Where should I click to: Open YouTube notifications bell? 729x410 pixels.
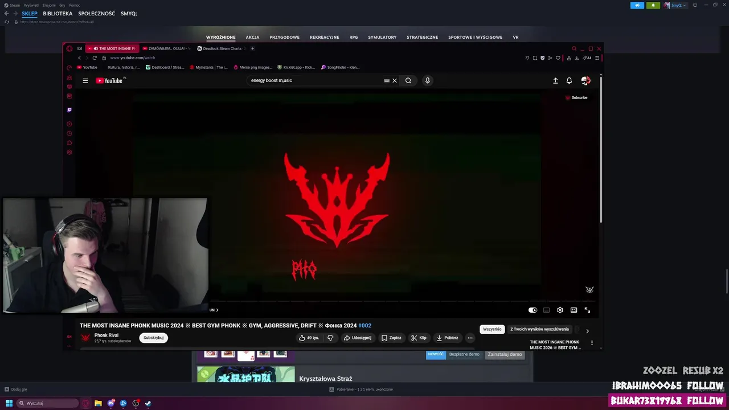(x=569, y=81)
